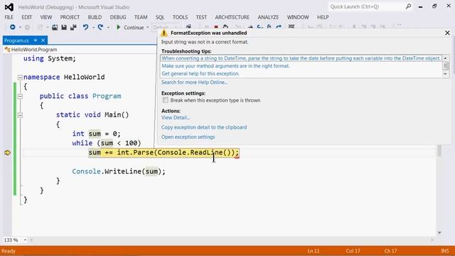The width and height of the screenshot is (455, 256).
Task: Click the Step Over toolbar icon
Action: coord(269,27)
